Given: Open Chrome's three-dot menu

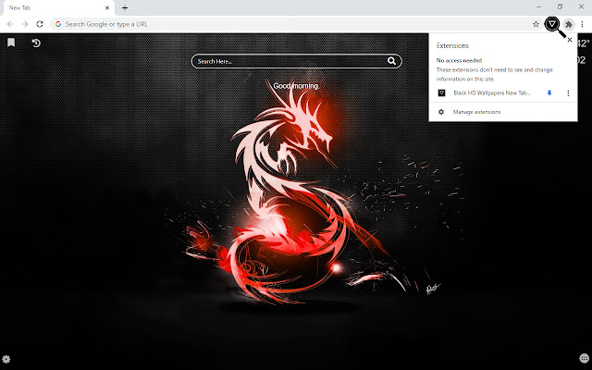Looking at the screenshot, I should (582, 24).
